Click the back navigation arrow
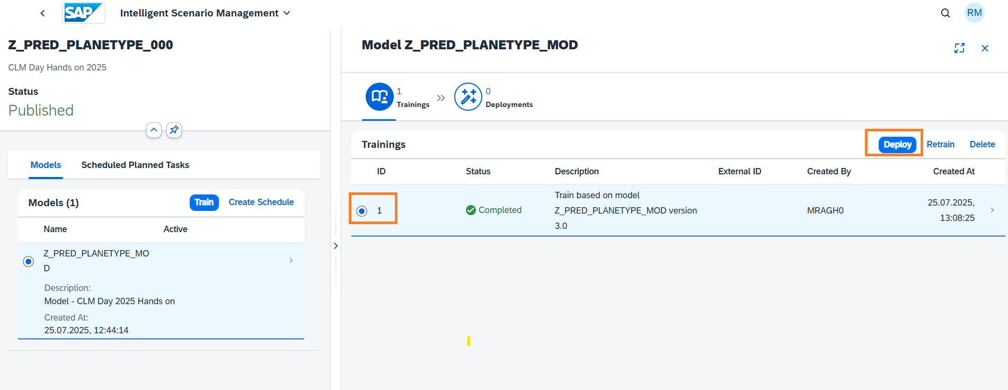 pos(42,13)
